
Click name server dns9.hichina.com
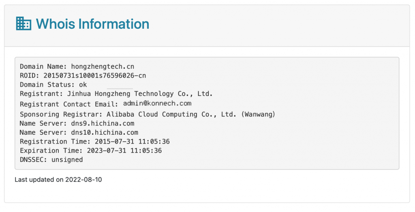tap(103, 123)
